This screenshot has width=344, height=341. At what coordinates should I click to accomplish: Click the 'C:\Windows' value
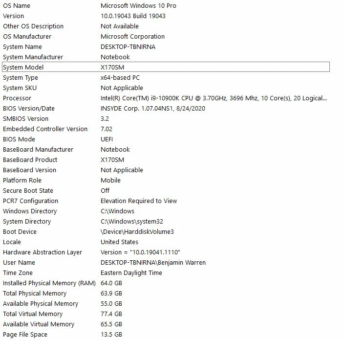coord(118,211)
